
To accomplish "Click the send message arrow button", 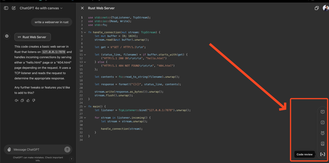I will [67, 149].
